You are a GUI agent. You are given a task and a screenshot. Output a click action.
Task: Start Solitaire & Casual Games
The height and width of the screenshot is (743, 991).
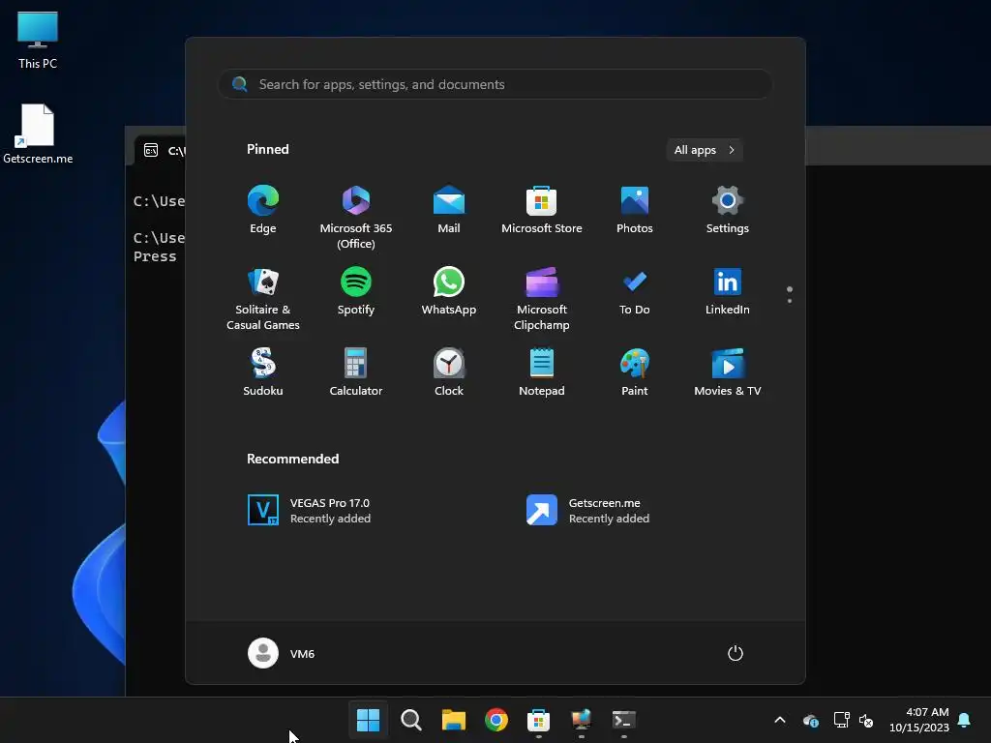263,300
